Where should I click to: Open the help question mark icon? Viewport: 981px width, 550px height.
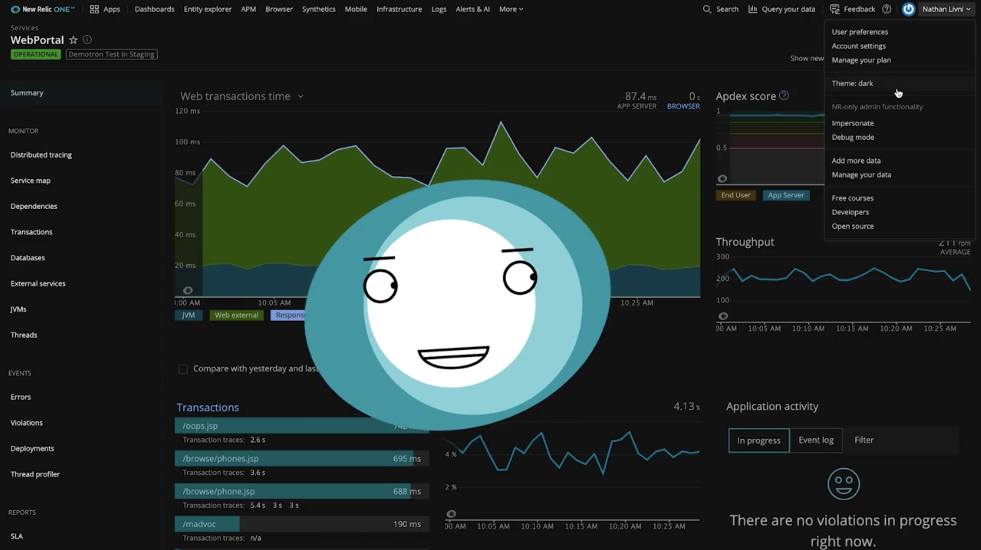click(887, 9)
